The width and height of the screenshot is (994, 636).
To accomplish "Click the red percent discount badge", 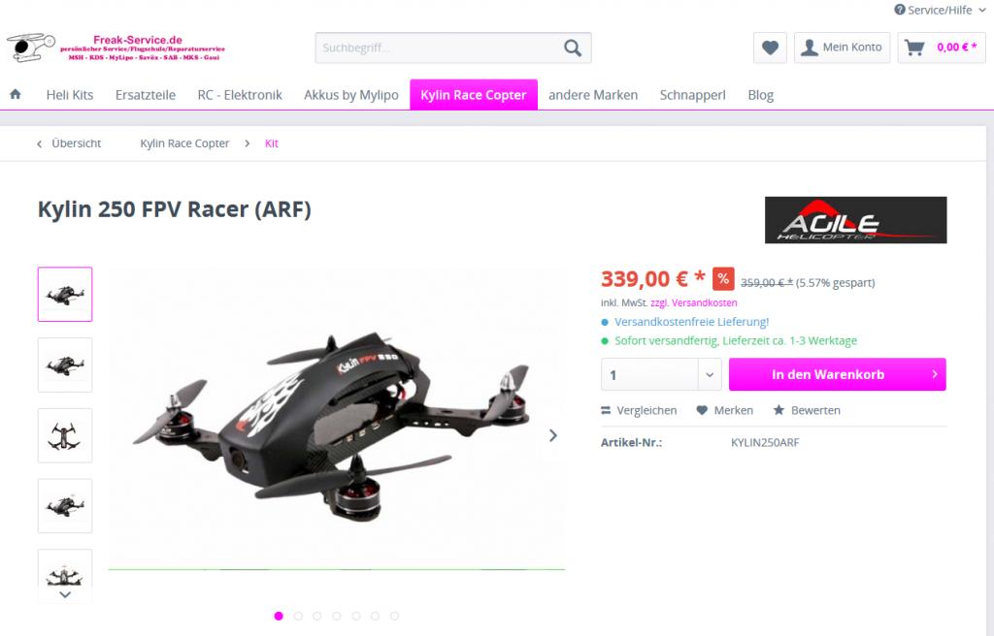I will [x=723, y=278].
